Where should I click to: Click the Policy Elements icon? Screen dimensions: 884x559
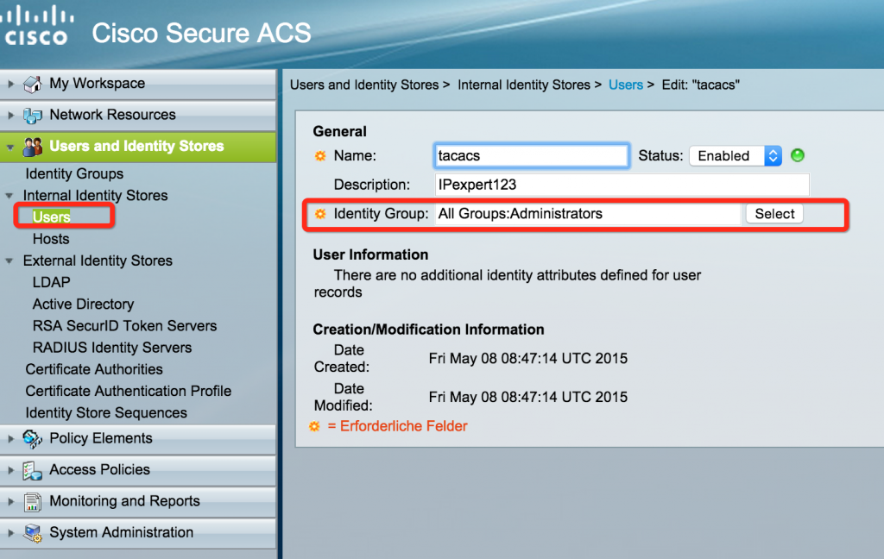[33, 438]
